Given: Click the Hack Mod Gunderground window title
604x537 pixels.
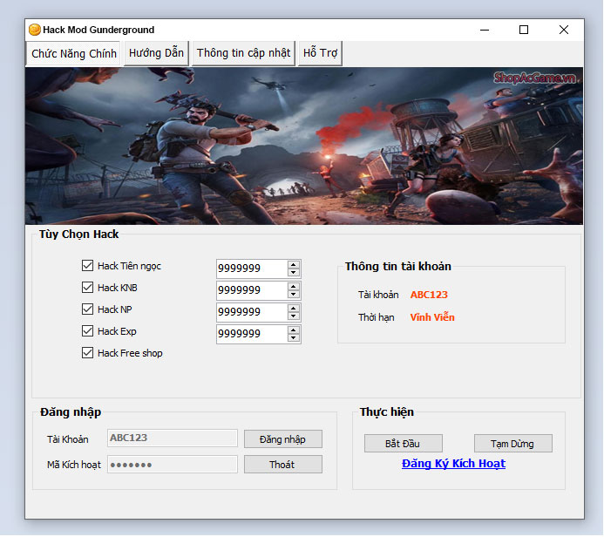Looking at the screenshot, I should click(x=98, y=30).
